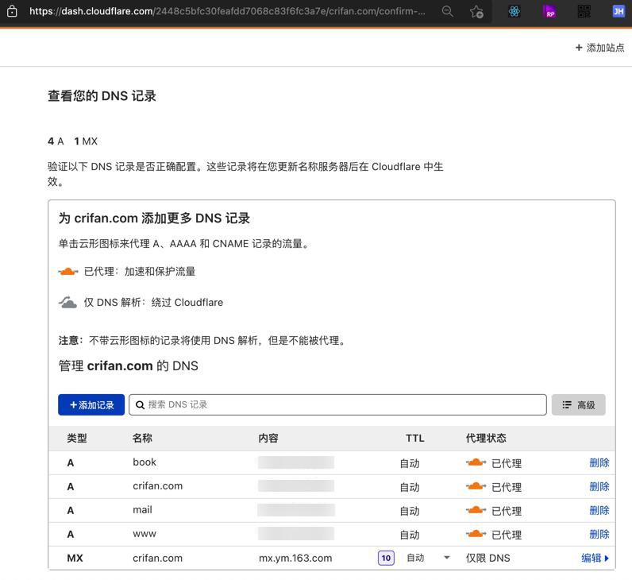This screenshot has width=632, height=580.
Task: Select the book name cell
Action: coord(145,462)
